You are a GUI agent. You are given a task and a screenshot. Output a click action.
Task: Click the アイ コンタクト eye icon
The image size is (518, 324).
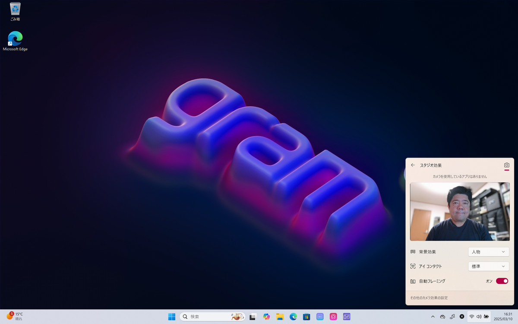pos(413,267)
